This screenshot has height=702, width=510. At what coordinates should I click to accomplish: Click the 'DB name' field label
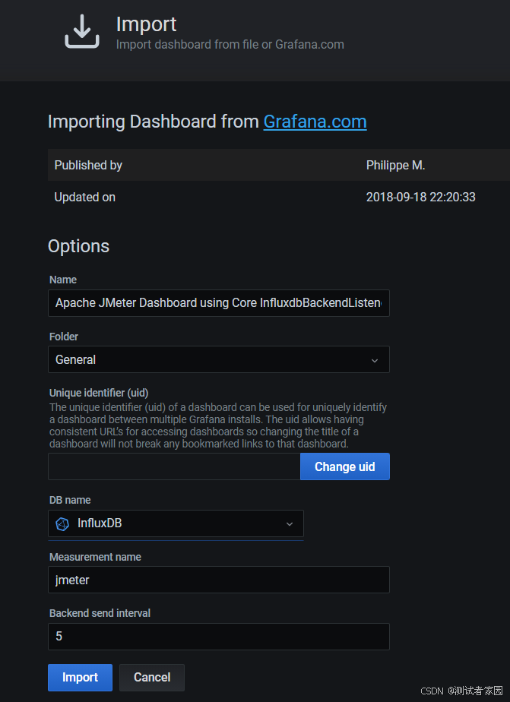click(x=70, y=500)
